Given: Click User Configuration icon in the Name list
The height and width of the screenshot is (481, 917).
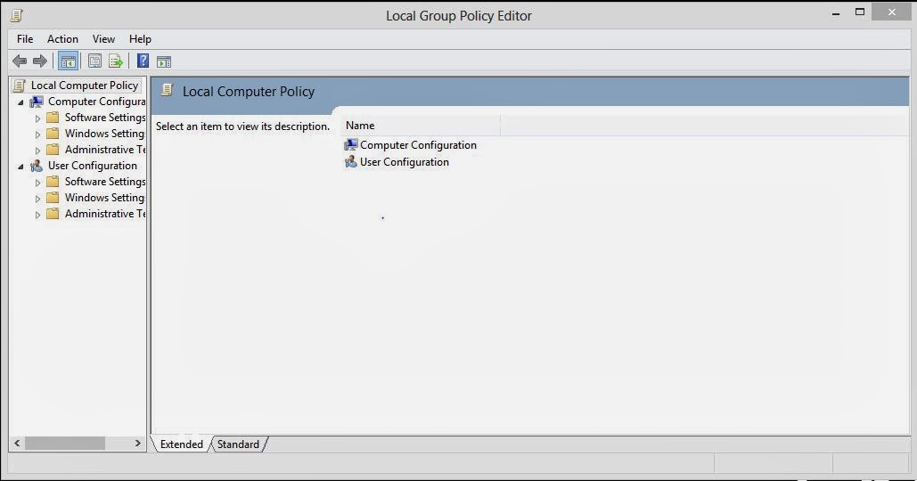Looking at the screenshot, I should click(350, 162).
